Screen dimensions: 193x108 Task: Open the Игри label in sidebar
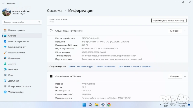point(11,75)
